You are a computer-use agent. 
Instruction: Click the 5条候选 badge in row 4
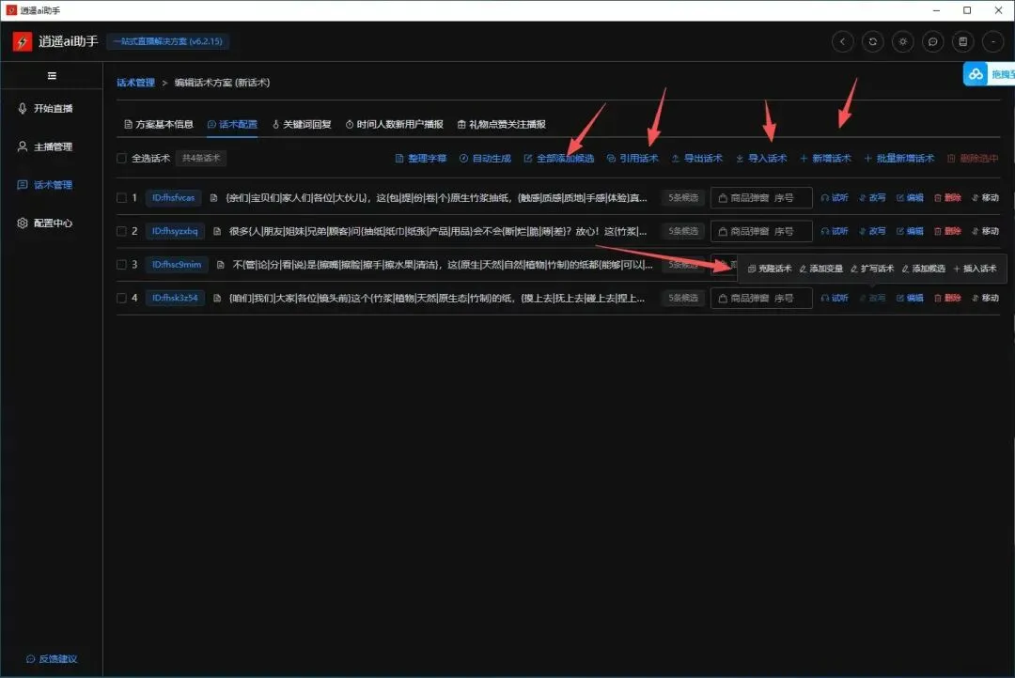coord(683,298)
